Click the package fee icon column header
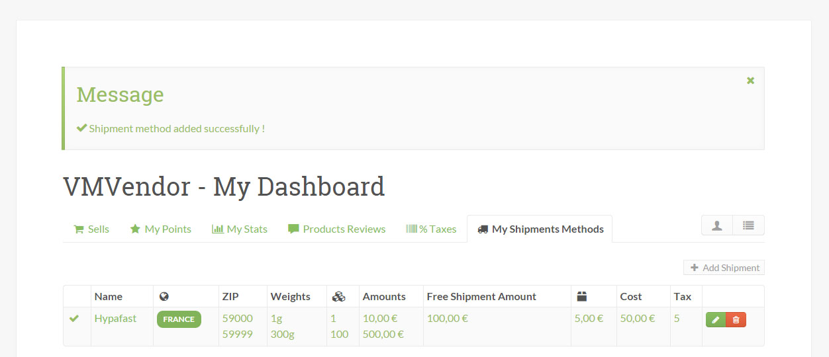The image size is (829, 357). click(x=582, y=297)
